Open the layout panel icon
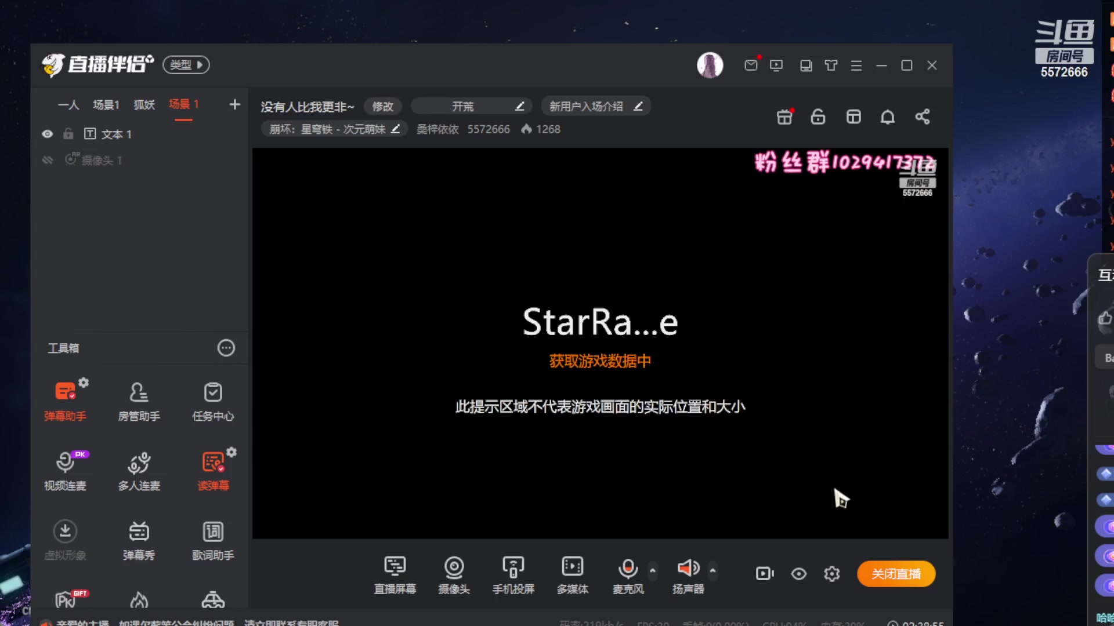Viewport: 1114px width, 626px height. point(853,117)
